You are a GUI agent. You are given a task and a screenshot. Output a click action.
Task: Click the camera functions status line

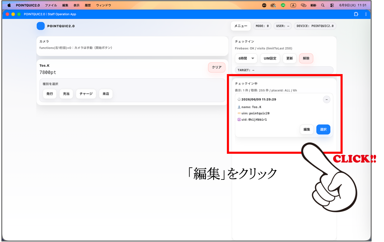click(x=76, y=48)
